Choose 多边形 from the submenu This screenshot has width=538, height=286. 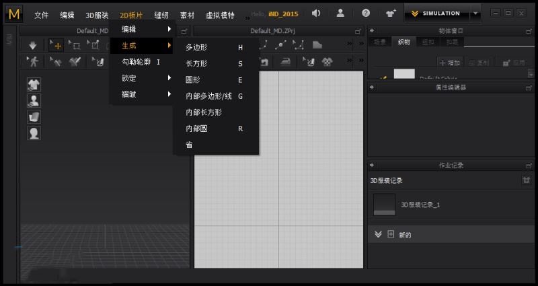point(196,48)
